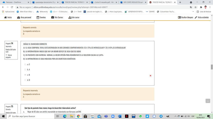213x119 pixels.
Task: Click the ESP language indicator
Action: (x=193, y=116)
